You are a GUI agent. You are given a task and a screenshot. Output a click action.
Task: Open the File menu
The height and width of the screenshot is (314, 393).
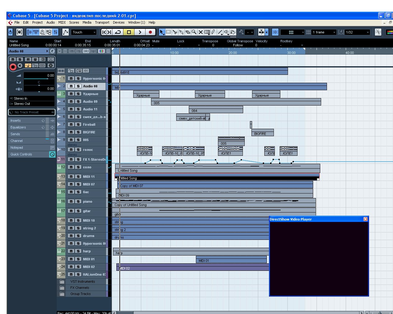tap(17, 22)
